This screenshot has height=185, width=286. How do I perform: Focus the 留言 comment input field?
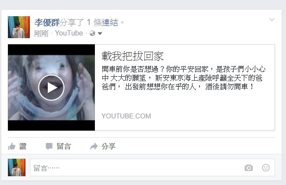tap(152, 167)
